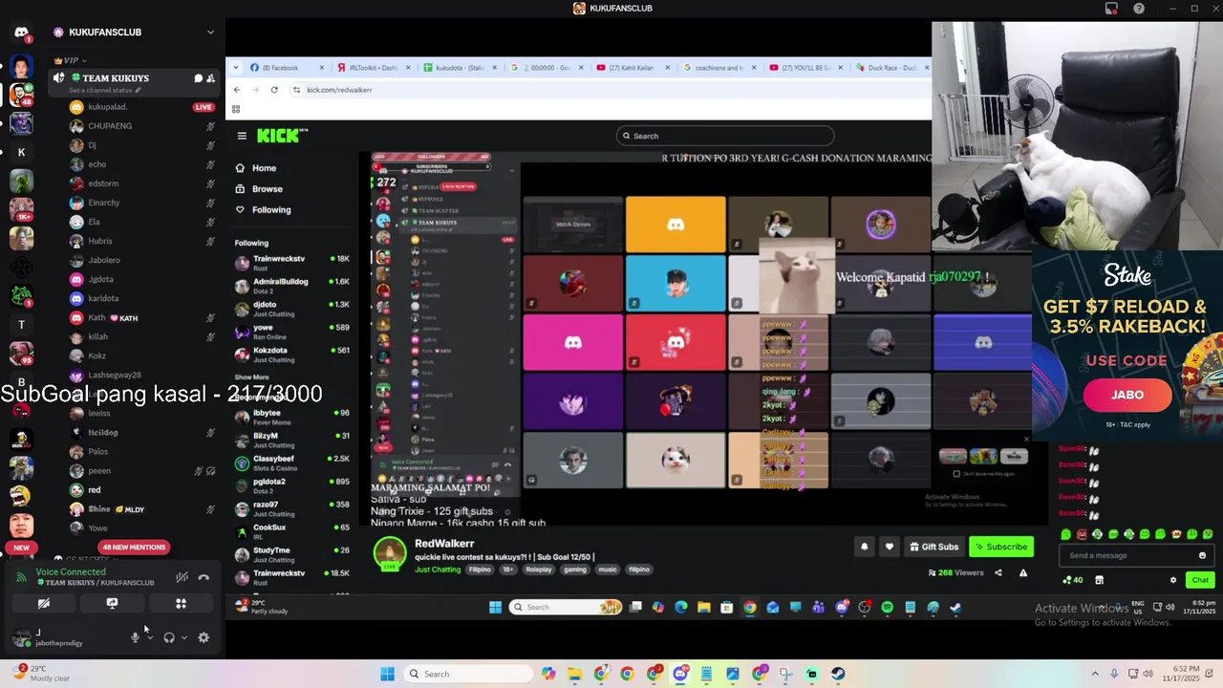Viewport: 1223px width, 688px height.
Task: Open Steam from the bottom Windows taskbar
Action: 838,674
